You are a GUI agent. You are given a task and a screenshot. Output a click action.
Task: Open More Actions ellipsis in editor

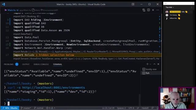point(157,10)
